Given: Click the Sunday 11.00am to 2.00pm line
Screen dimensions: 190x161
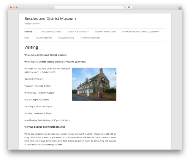Looking at the screenshot, I should click(38, 113).
